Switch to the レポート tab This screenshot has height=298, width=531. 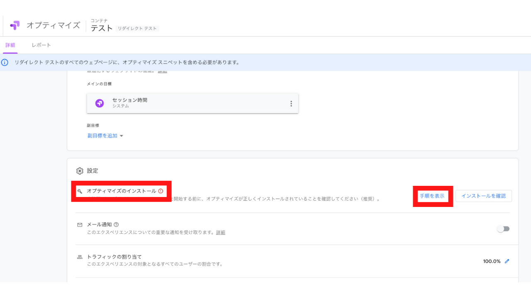pyautogui.click(x=41, y=45)
